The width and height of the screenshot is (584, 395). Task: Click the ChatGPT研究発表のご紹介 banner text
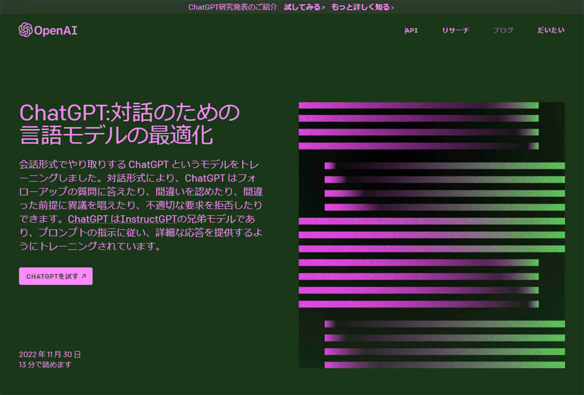coord(233,7)
